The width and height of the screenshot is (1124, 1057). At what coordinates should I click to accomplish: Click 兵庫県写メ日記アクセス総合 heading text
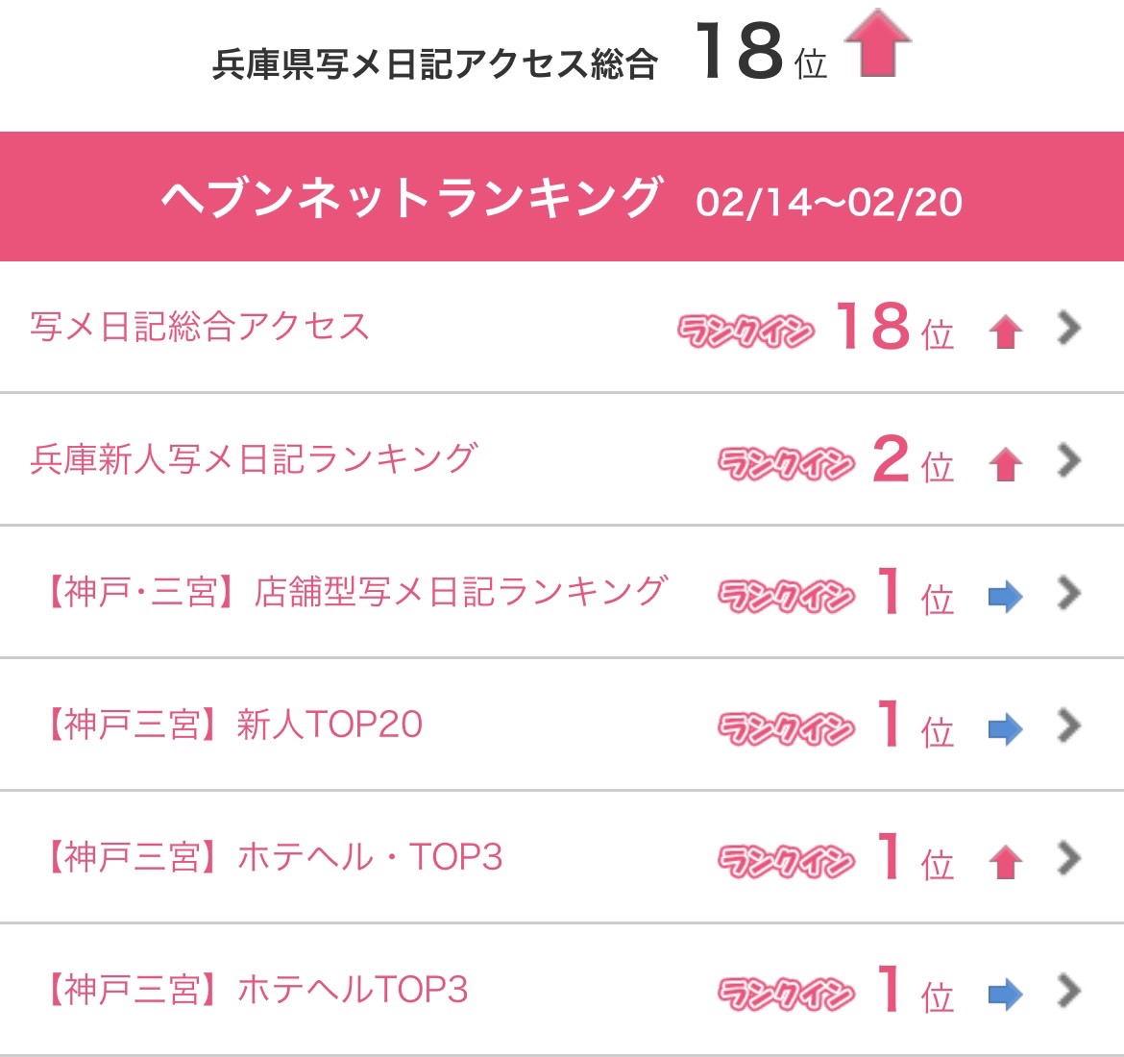point(434,64)
